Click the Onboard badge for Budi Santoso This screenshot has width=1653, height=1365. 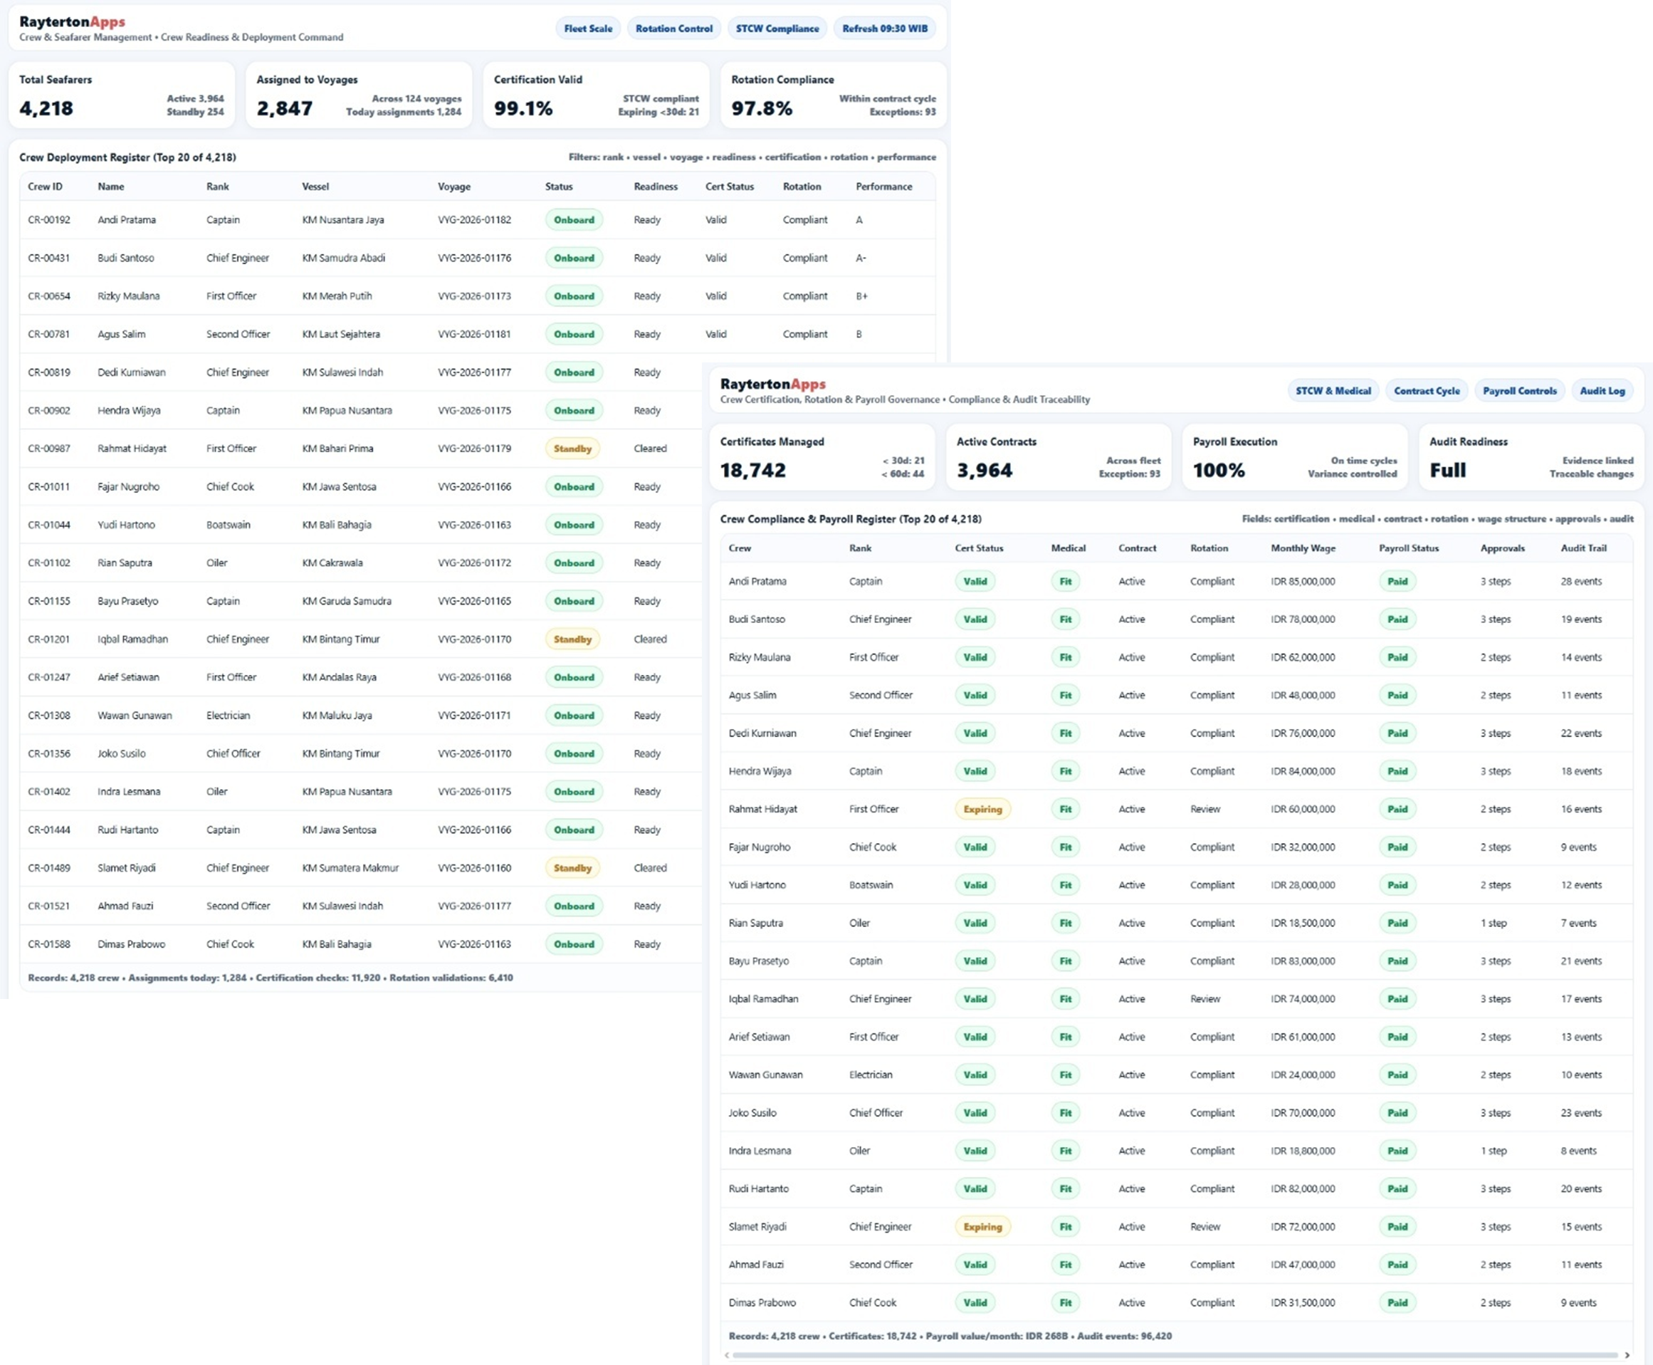pyautogui.click(x=574, y=258)
